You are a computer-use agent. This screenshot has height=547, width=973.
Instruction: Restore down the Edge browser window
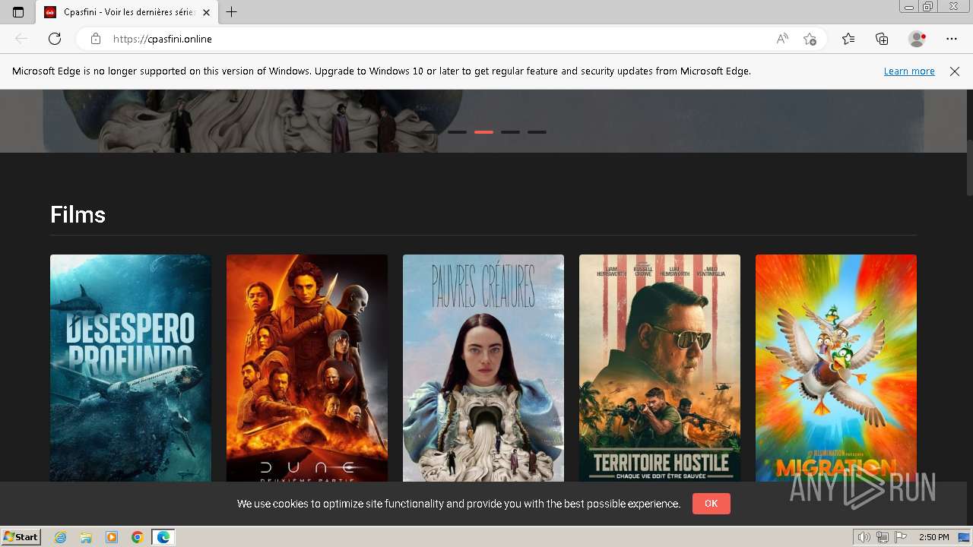click(928, 7)
